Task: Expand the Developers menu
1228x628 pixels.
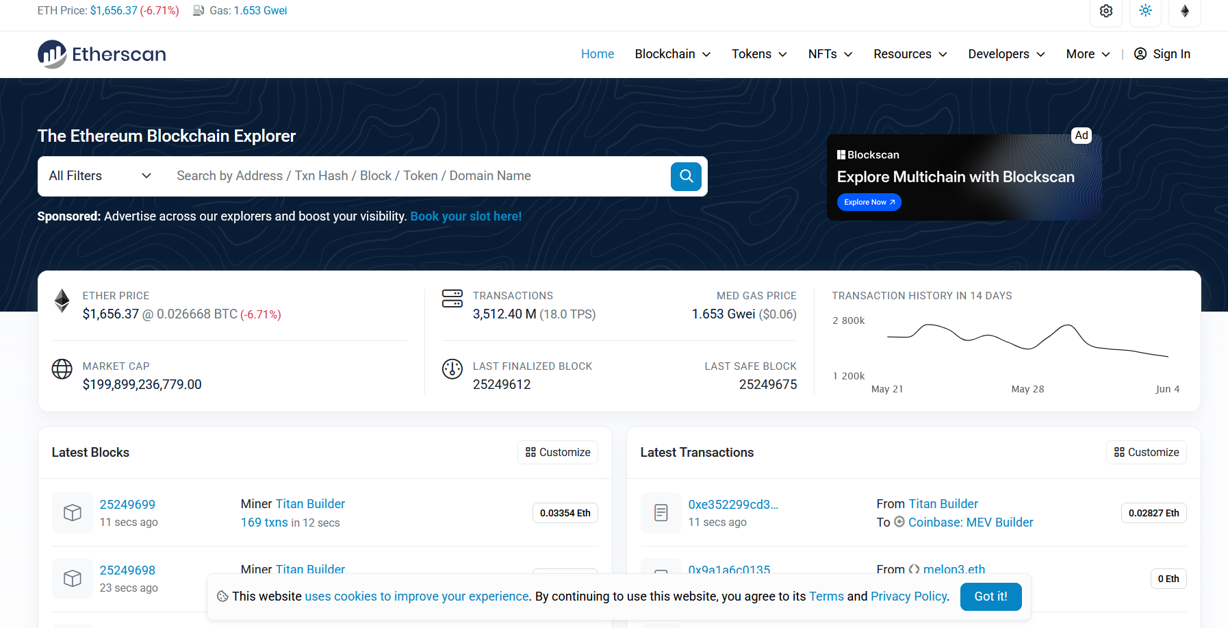Action: coord(1006,54)
